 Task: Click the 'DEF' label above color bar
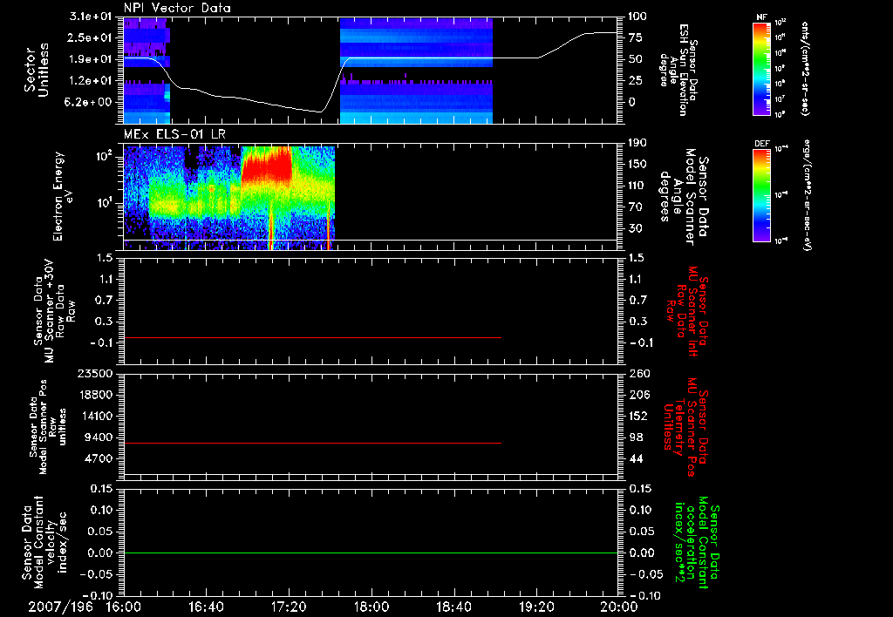click(x=762, y=144)
